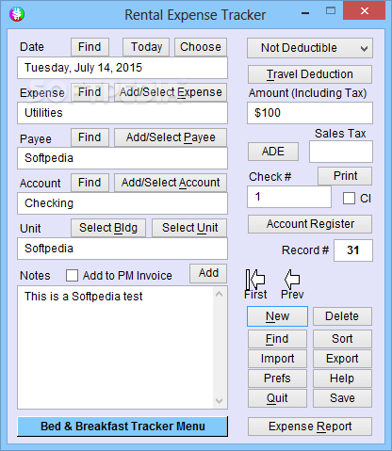The height and width of the screenshot is (451, 392).
Task: Save the record
Action: click(x=342, y=398)
